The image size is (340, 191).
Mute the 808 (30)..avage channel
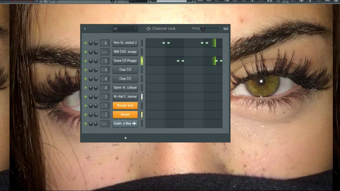(86, 52)
